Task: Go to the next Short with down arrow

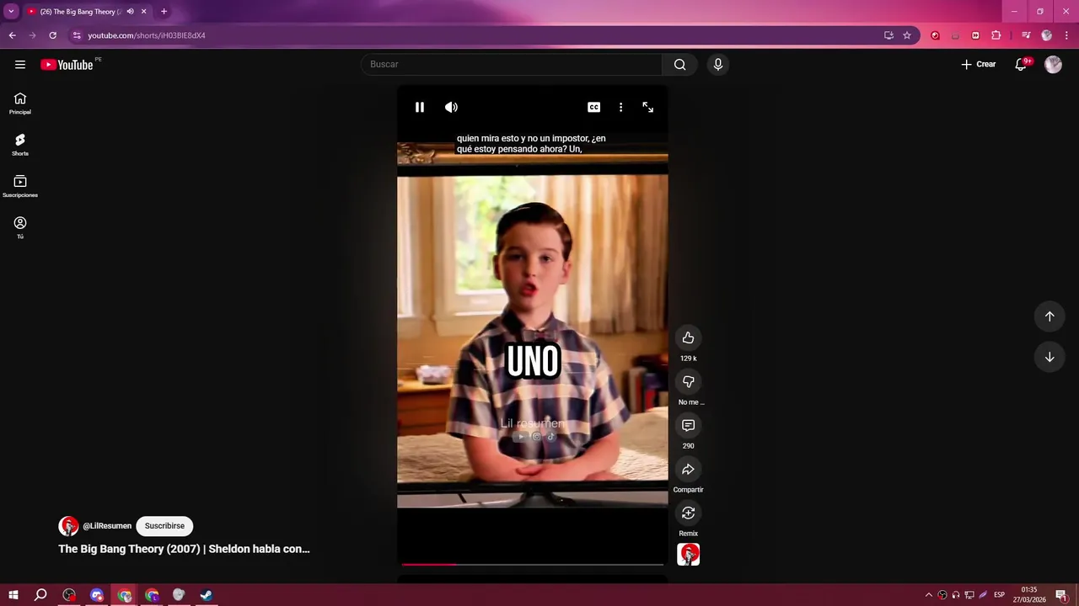Action: coord(1049,357)
